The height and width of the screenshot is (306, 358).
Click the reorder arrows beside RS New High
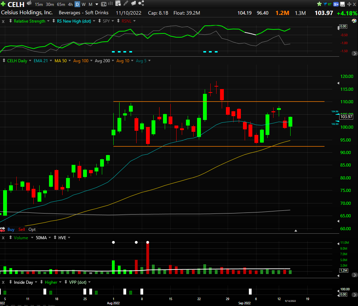(x=54, y=21)
